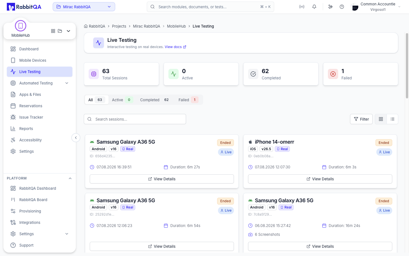Image resolution: width=409 pixels, height=256 pixels.
Task: Open Apps & Files section
Action: (x=39, y=94)
